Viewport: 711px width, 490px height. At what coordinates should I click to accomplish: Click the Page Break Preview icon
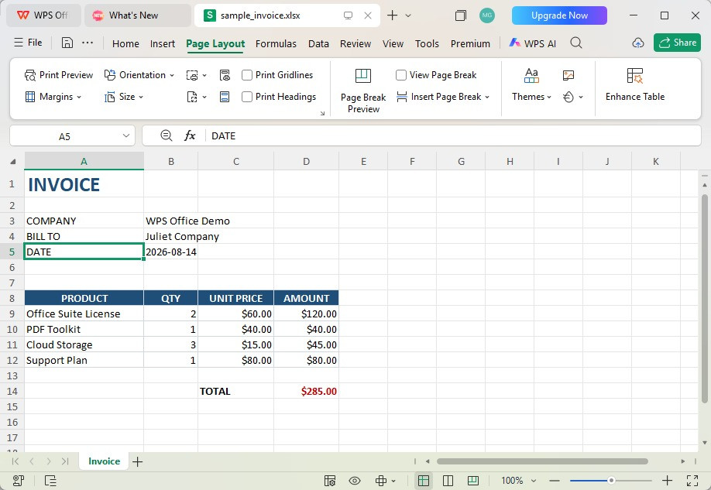(362, 76)
